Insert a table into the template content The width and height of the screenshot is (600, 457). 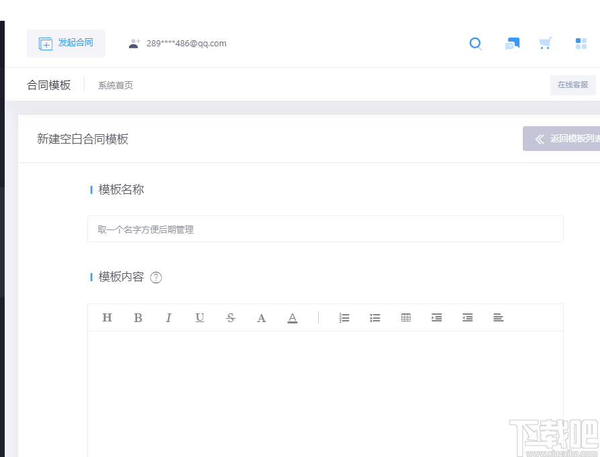pos(405,317)
